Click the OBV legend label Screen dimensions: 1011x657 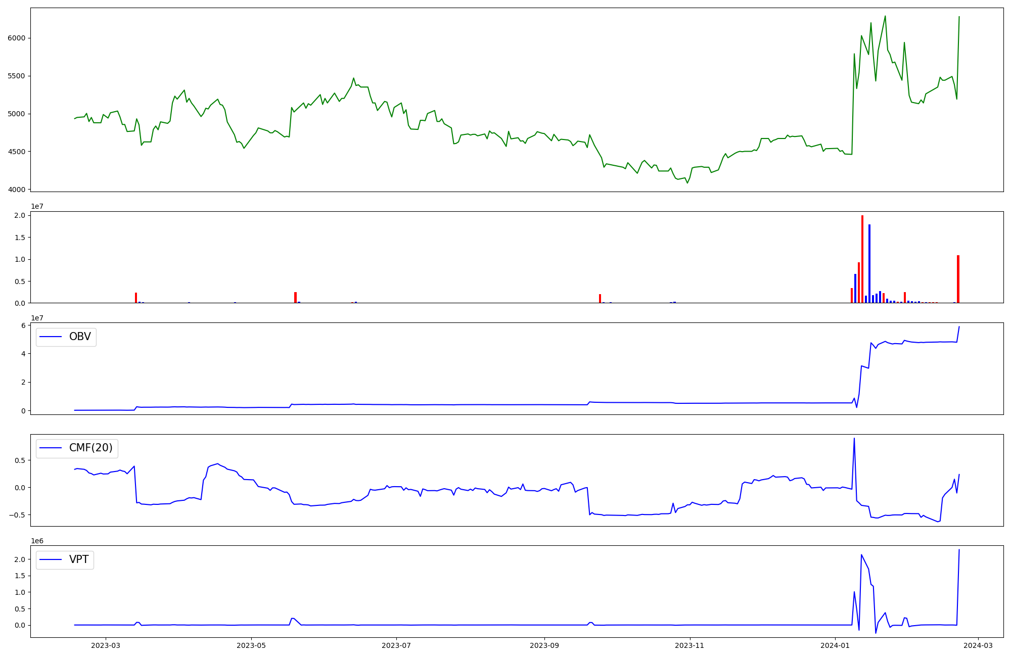click(x=80, y=337)
